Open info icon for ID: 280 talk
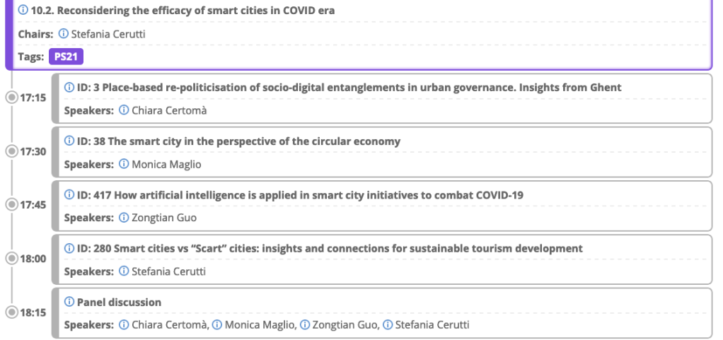Image resolution: width=723 pixels, height=340 pixels. coord(69,249)
